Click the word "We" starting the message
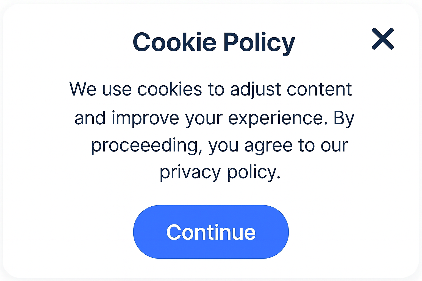The width and height of the screenshot is (422, 281). pos(83,89)
